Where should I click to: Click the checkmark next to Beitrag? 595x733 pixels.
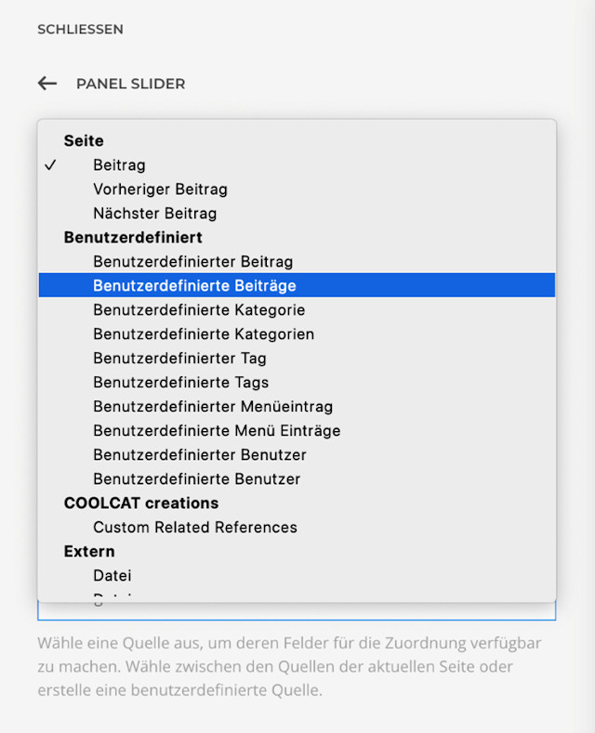point(50,165)
